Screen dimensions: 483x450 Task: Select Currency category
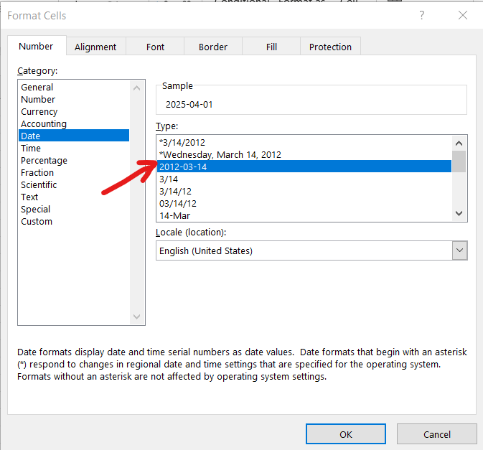(74, 111)
